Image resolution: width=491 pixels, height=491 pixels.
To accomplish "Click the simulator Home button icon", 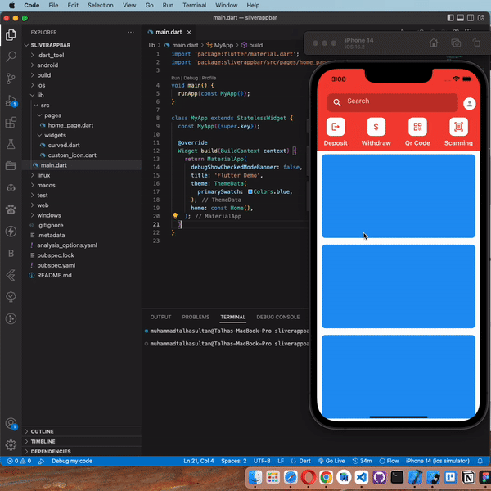I will click(434, 43).
